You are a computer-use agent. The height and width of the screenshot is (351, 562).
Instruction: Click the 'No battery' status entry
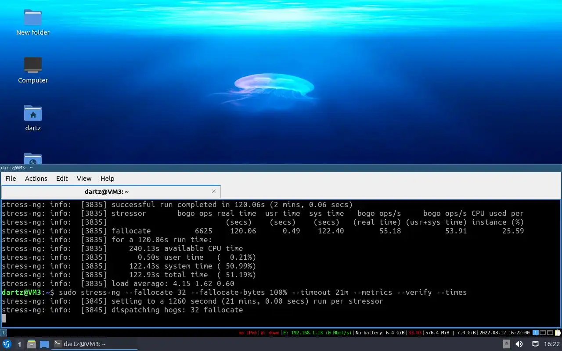369,333
